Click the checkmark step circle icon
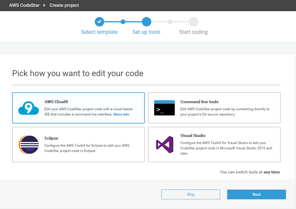The width and height of the screenshot is (296, 209). [99, 21]
